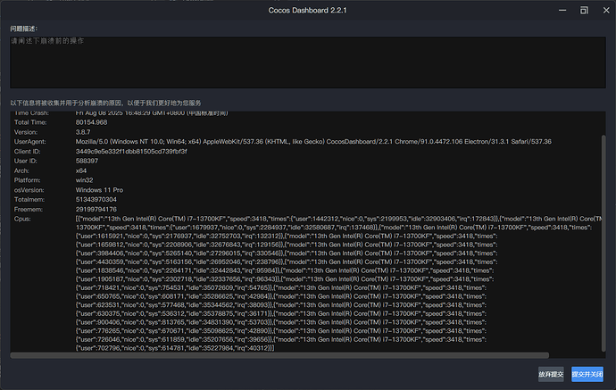Click the Cpus label

click(x=22, y=218)
